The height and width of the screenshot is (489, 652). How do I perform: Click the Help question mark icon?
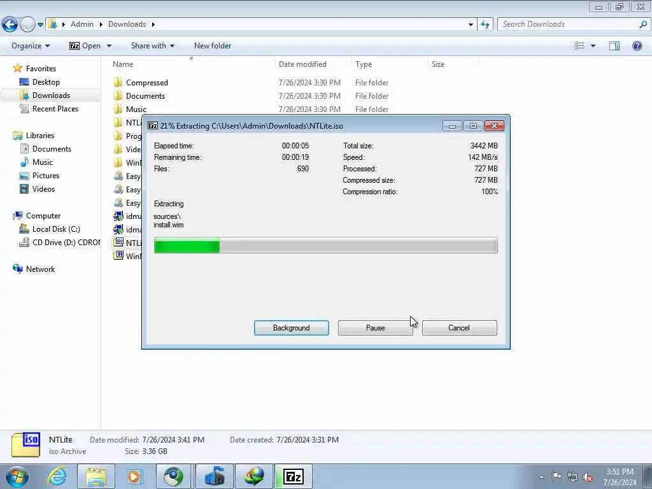coord(637,46)
